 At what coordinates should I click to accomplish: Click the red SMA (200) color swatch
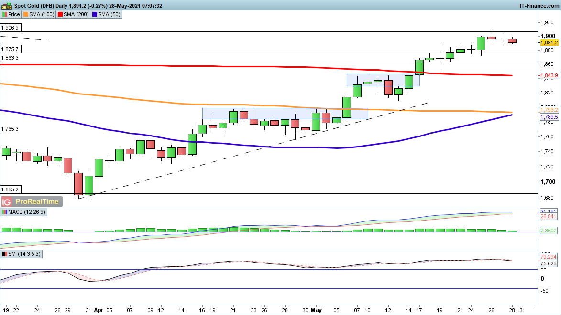pyautogui.click(x=61, y=14)
